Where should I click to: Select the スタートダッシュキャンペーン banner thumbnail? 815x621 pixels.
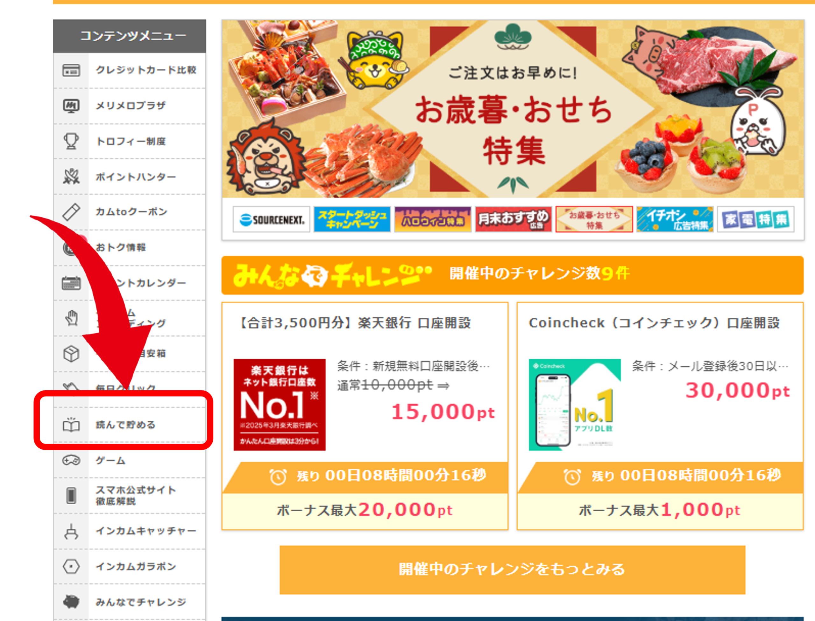point(352,219)
